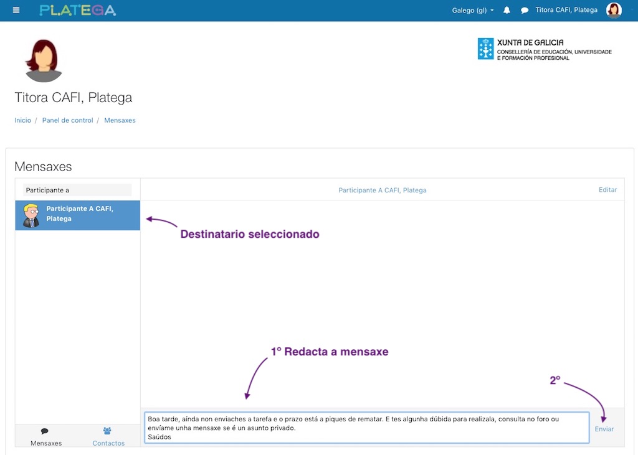The height and width of the screenshot is (455, 638).
Task: Click the Mensaxes breadcrumb link
Action: pos(120,120)
